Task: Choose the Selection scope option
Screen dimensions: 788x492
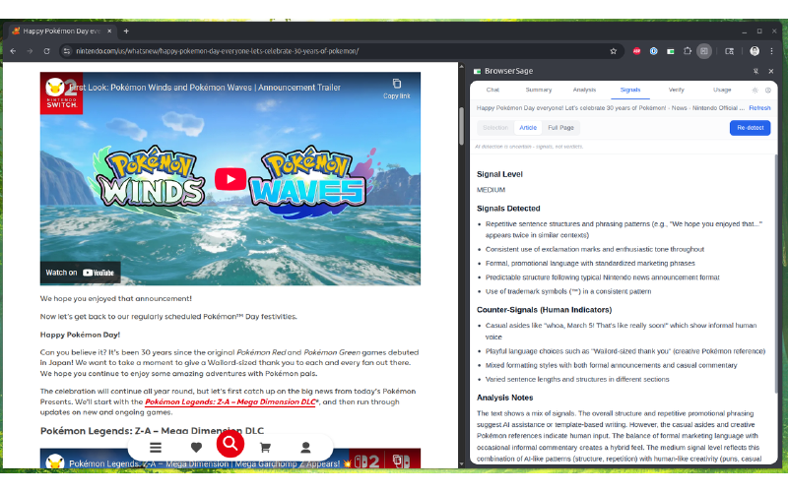Action: (x=495, y=128)
